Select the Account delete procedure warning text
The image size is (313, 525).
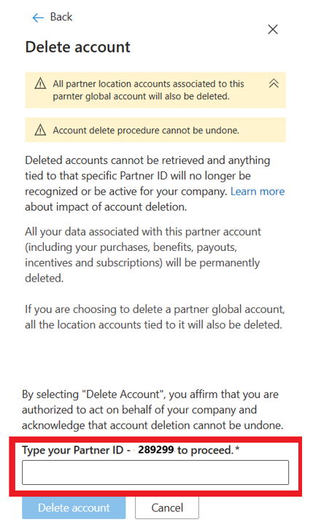tap(146, 130)
